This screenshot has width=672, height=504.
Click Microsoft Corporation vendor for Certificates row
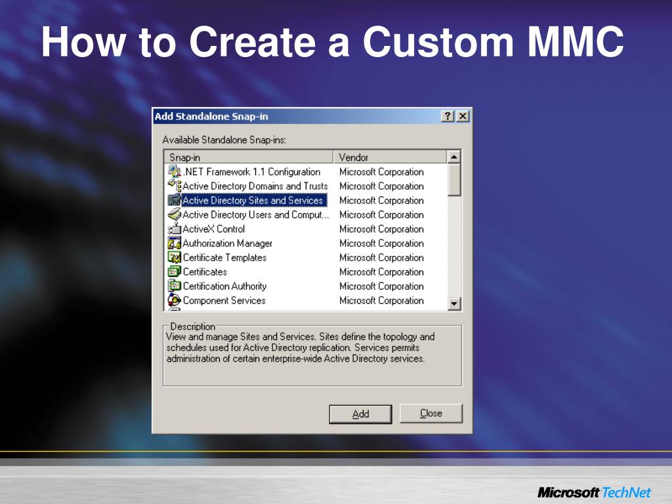click(x=381, y=272)
